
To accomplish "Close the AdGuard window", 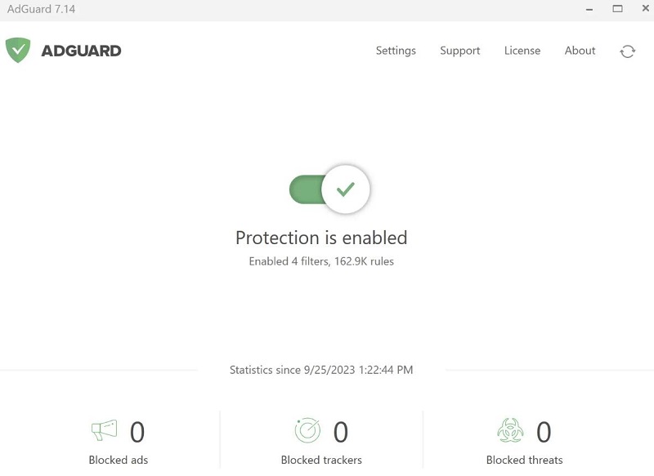I will [x=646, y=8].
